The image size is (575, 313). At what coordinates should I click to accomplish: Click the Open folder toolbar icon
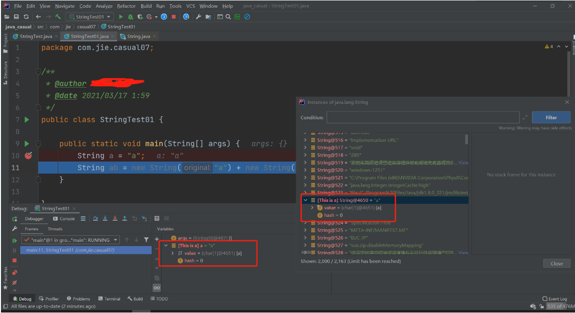click(7, 17)
